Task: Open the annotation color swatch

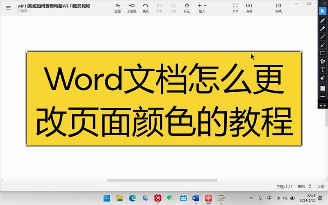Action: 323,88
